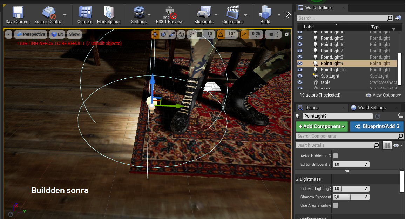Screen dimensions: 406x219
Task: Open the Cinematics toolbar icon
Action: 233,15
